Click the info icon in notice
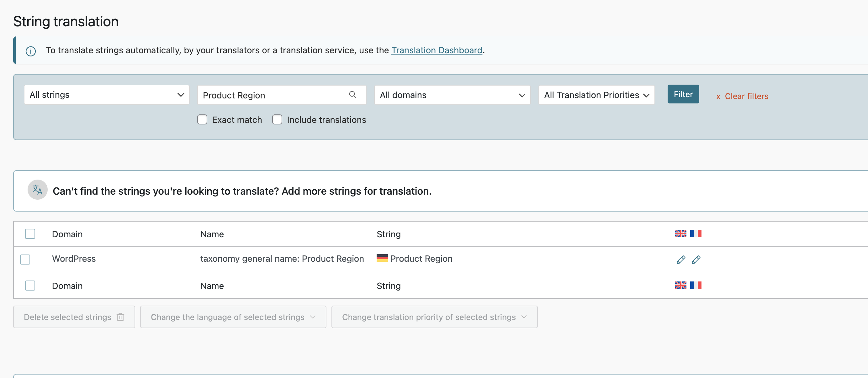The width and height of the screenshot is (868, 378). tap(31, 51)
